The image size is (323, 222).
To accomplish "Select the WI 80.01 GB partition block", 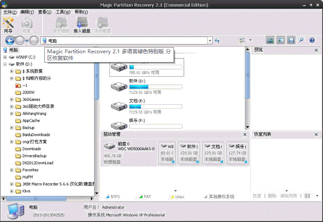I will pos(167,153).
